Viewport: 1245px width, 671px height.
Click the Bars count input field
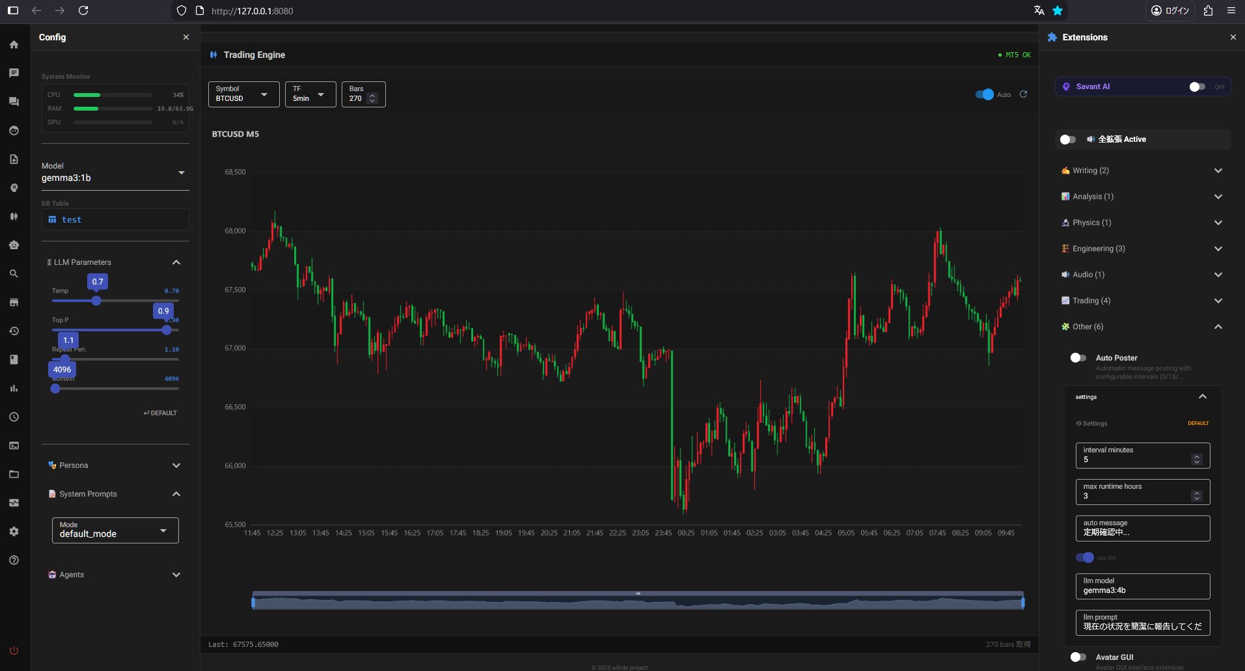click(363, 94)
